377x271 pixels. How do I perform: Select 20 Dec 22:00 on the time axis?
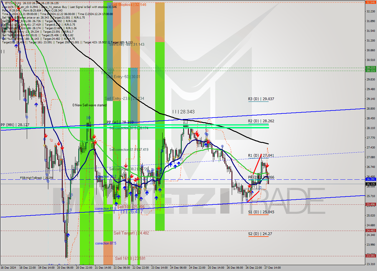pos(83,268)
